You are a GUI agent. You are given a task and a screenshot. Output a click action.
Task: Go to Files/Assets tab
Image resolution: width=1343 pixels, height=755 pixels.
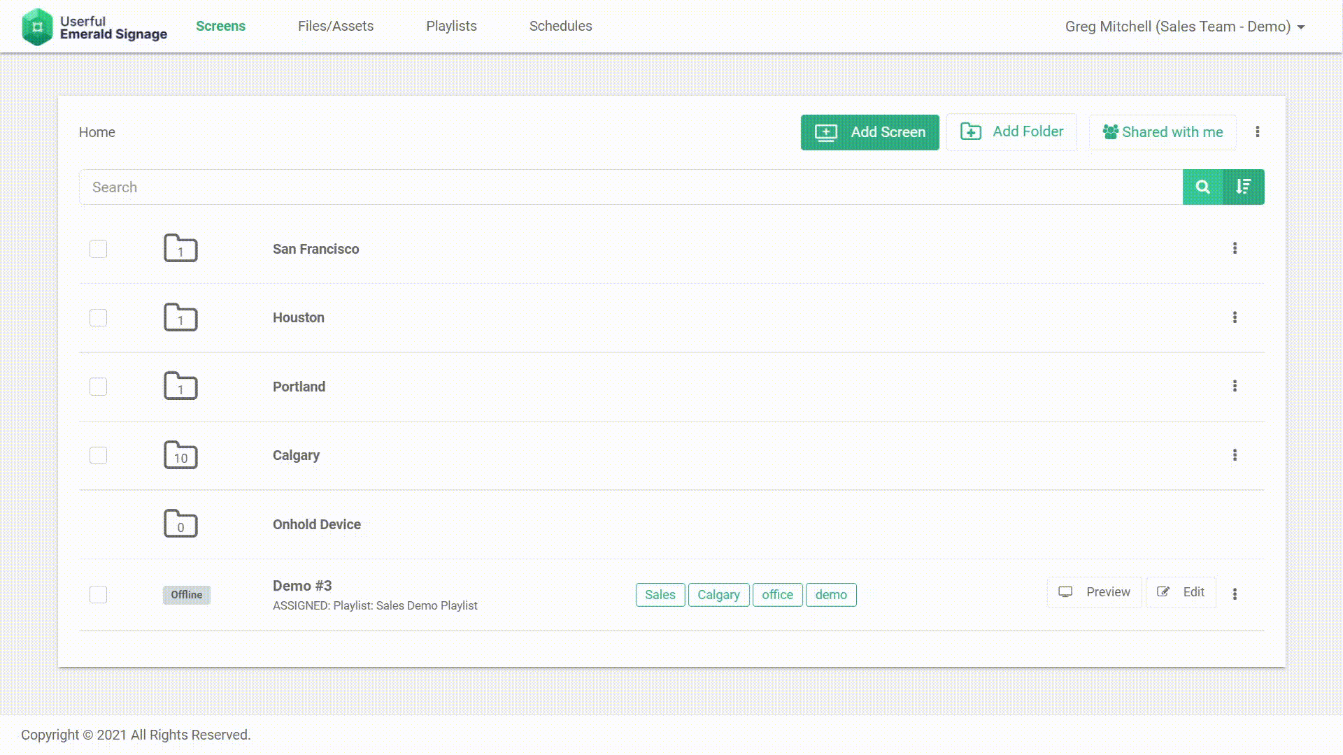click(x=336, y=26)
